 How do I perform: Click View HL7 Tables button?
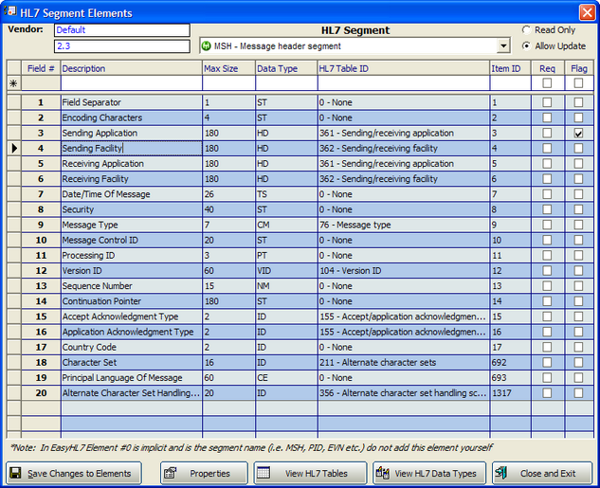tap(310, 473)
